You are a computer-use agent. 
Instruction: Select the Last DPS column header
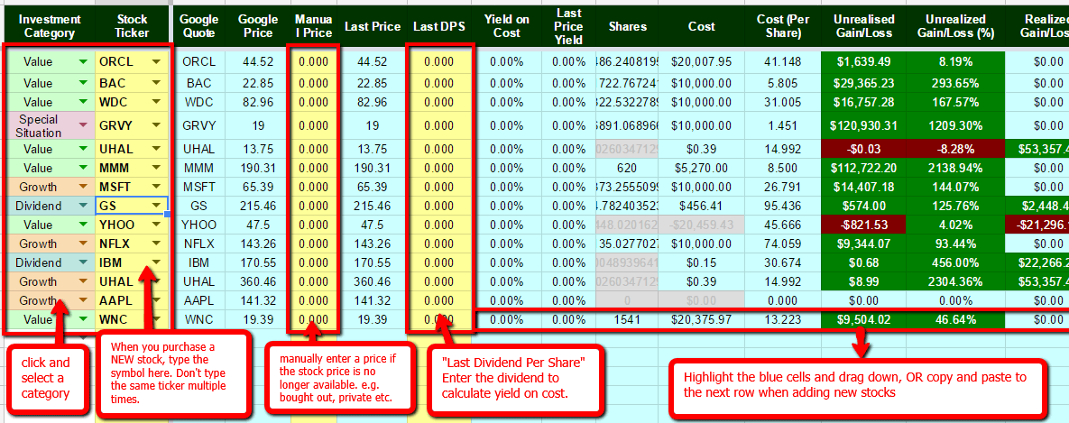click(438, 26)
